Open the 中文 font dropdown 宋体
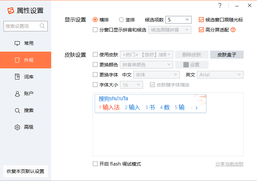Screen dimensions: 257x181 point(157,75)
